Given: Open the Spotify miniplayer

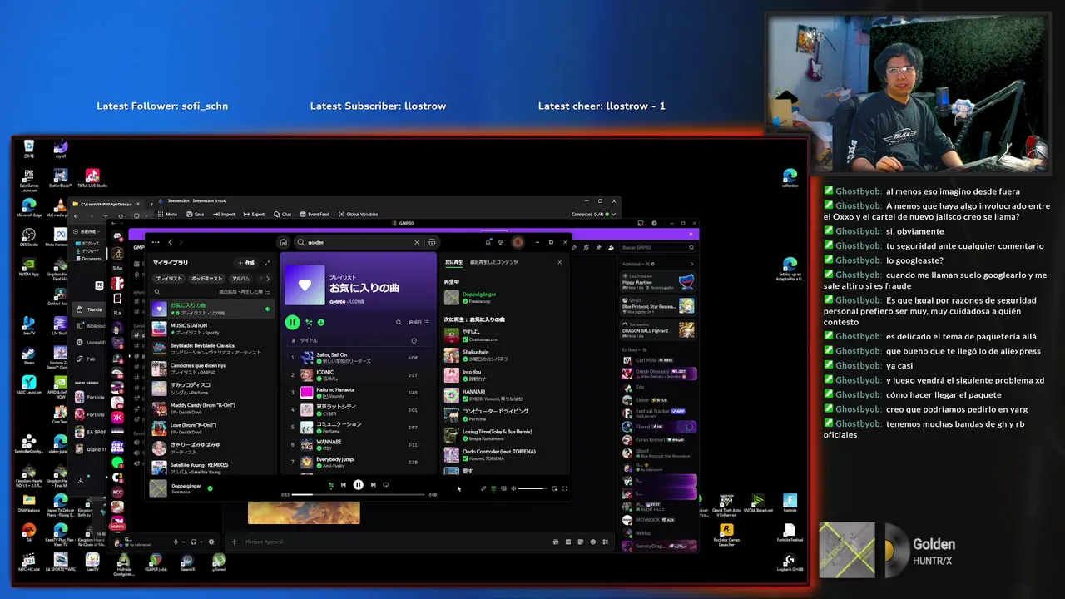Looking at the screenshot, I should 555,488.
